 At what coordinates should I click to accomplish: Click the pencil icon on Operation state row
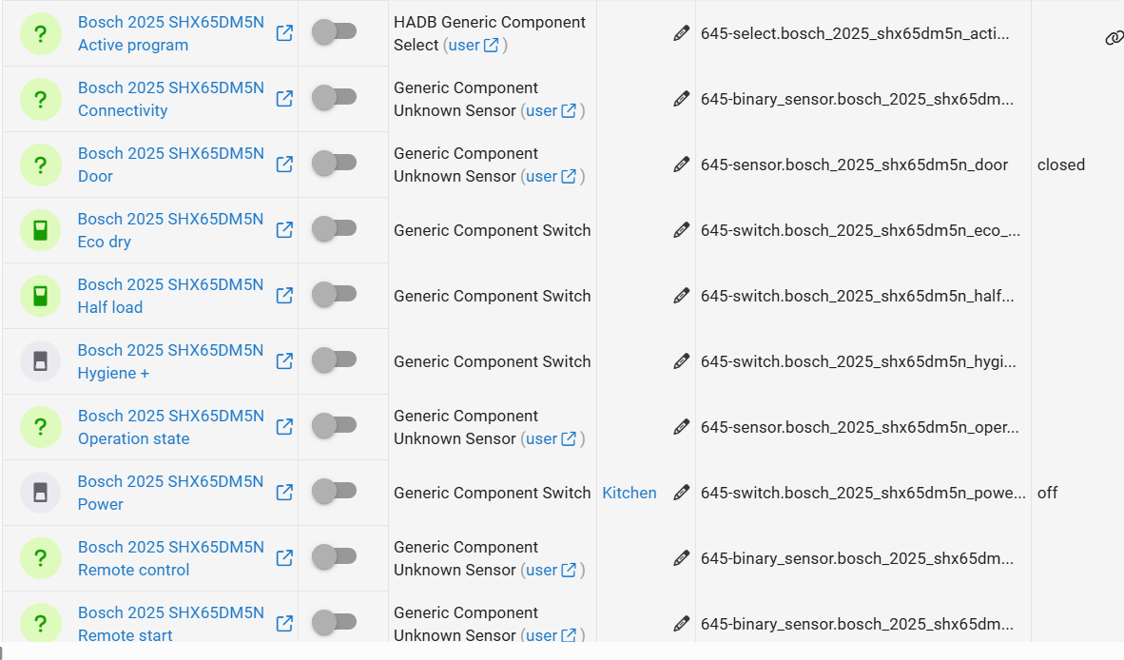click(x=681, y=426)
